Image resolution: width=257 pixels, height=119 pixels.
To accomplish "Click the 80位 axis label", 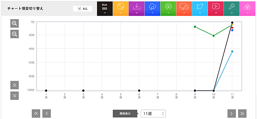I will point(32,76).
